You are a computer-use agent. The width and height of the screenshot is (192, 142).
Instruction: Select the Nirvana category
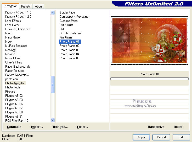tap(10, 54)
